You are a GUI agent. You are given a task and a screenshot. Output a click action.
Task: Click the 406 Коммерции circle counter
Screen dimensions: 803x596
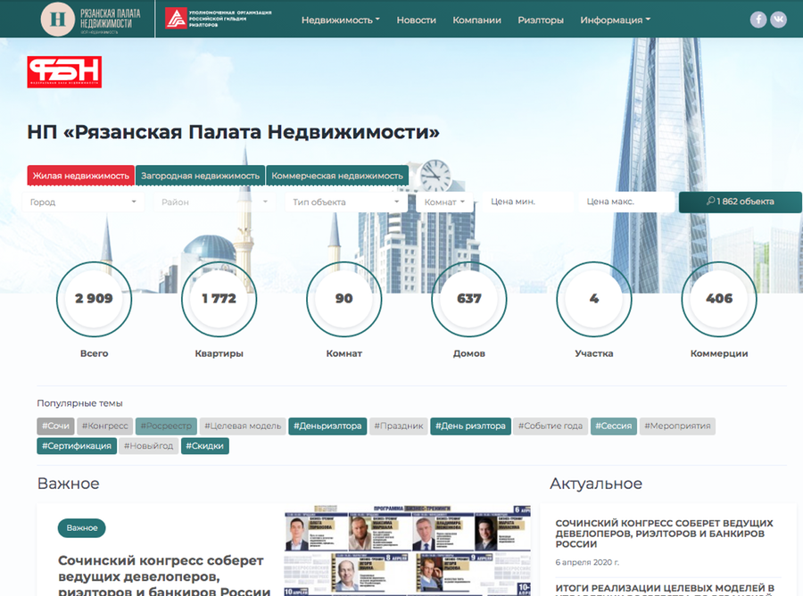[718, 299]
